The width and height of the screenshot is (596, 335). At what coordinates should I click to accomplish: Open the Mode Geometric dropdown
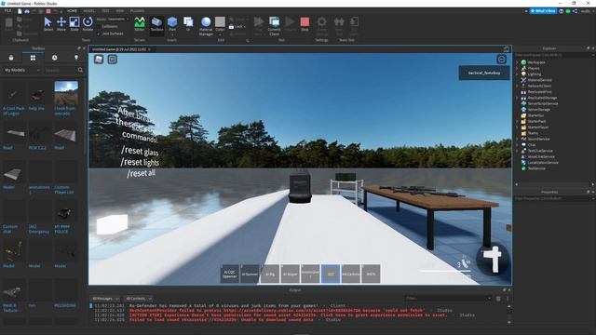(118, 19)
